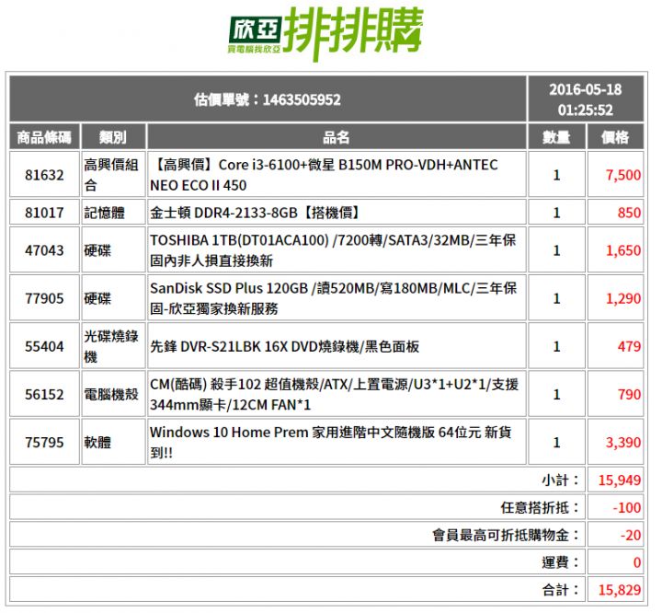Select the quote number 1463505952 header
The height and width of the screenshot is (613, 662).
tap(268, 99)
